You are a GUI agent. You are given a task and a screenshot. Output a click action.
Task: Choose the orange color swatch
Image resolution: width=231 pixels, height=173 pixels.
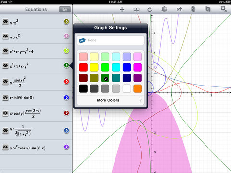click(x=138, y=88)
